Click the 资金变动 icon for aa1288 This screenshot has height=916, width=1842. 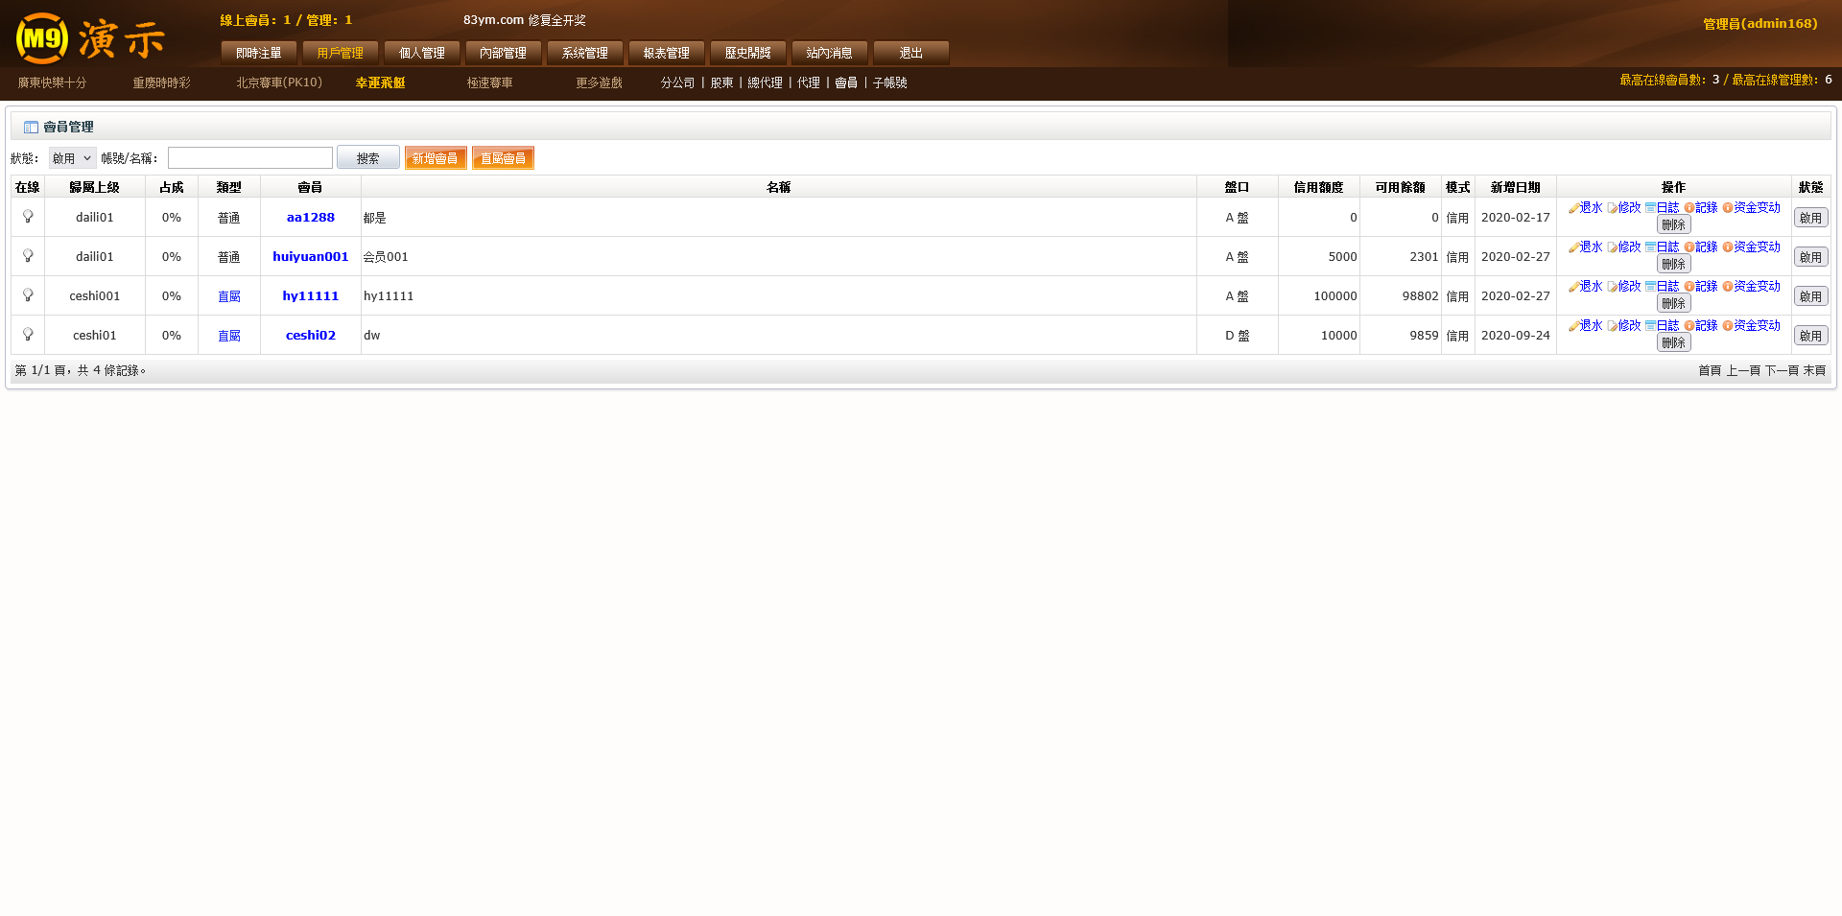coord(1728,208)
